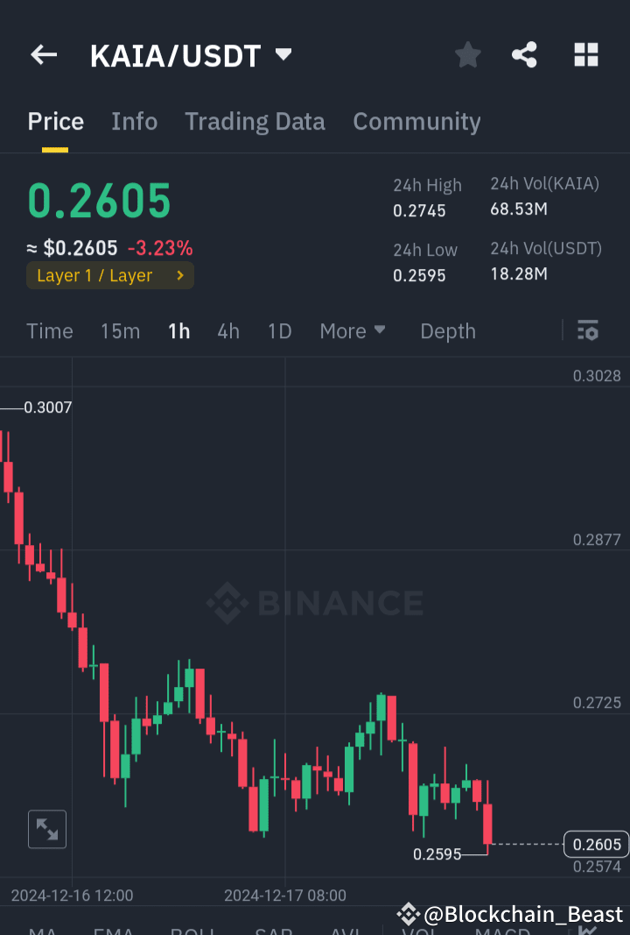Activate the 1D candle interval

279,330
